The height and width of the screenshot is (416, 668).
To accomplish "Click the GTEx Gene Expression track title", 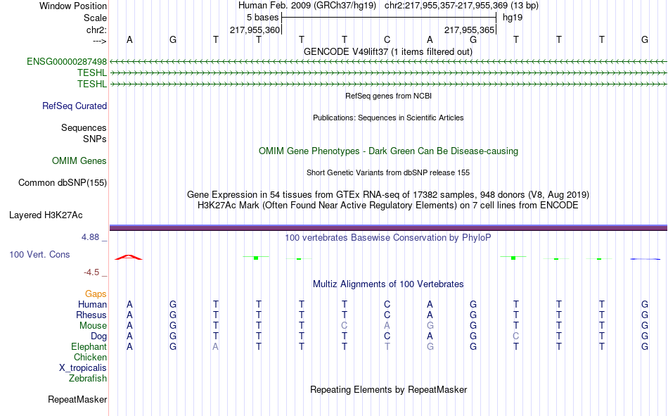I will point(388,194).
